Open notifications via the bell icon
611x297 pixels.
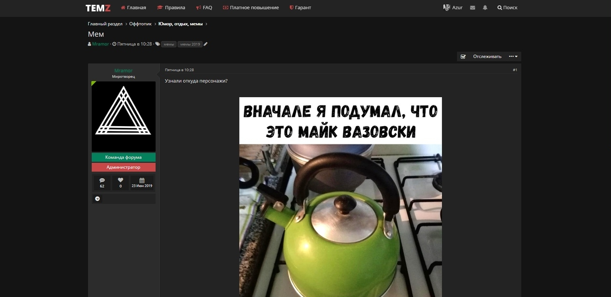click(x=485, y=7)
